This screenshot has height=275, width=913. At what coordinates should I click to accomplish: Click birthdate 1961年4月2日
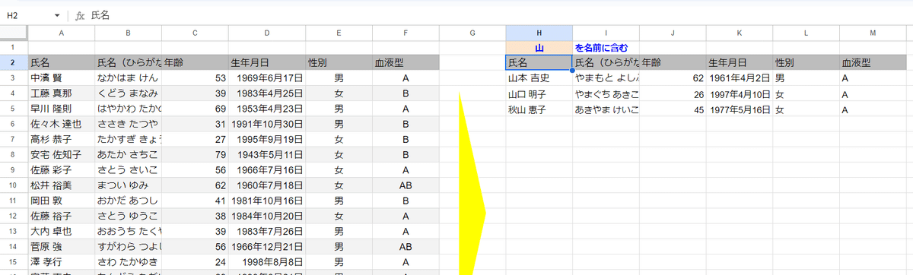tap(740, 78)
